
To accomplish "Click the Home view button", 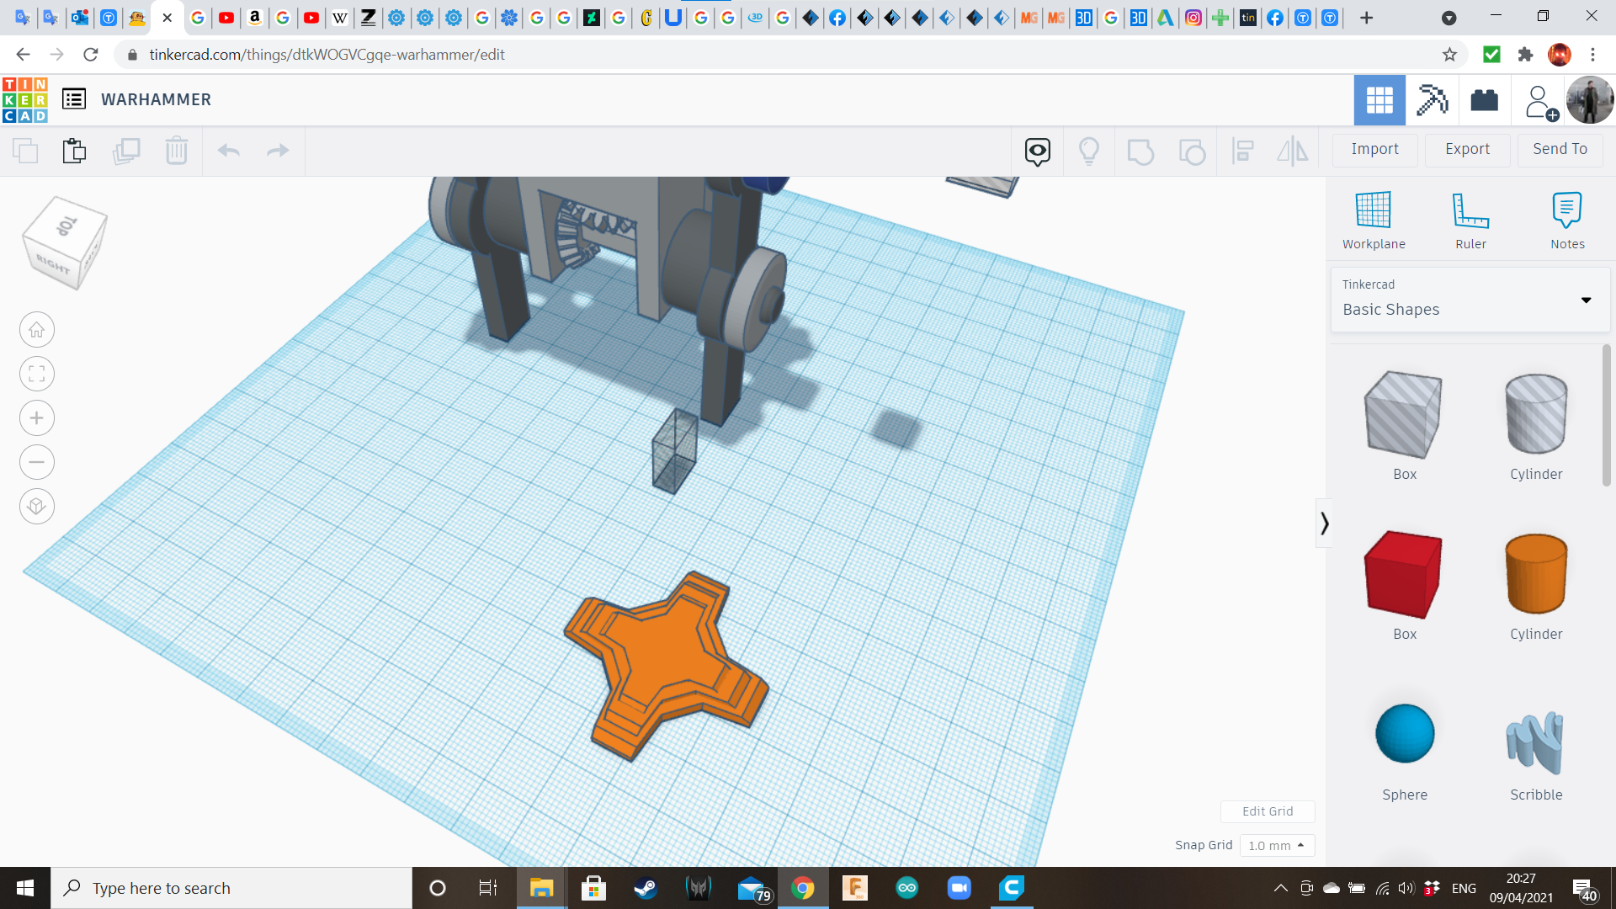I will 37,330.
